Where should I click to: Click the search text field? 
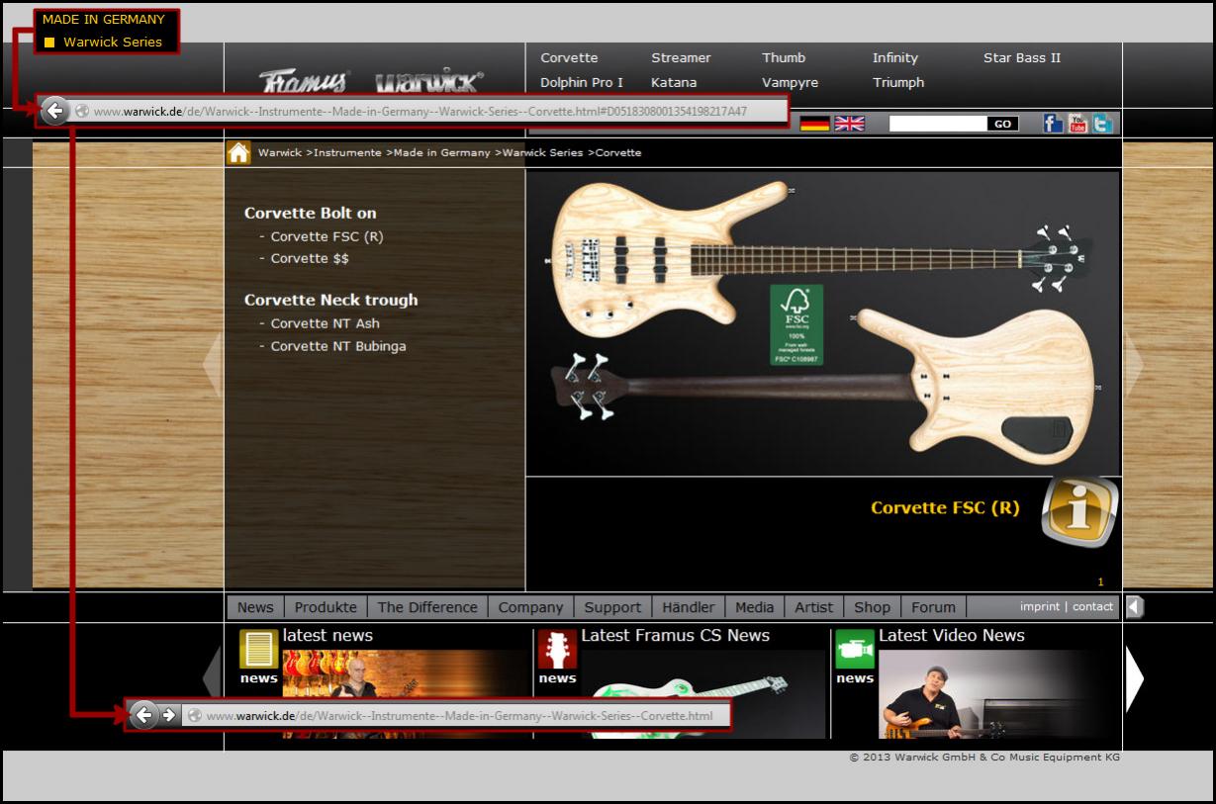point(937,124)
